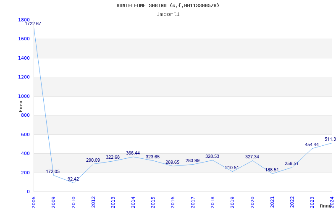Click the 2023 year axis label
The width and height of the screenshot is (336, 210).
click(x=312, y=202)
